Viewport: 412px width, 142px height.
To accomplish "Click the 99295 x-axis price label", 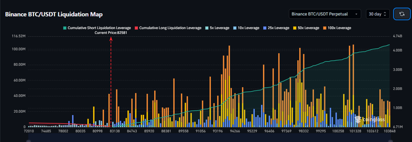I will coord(321,131).
